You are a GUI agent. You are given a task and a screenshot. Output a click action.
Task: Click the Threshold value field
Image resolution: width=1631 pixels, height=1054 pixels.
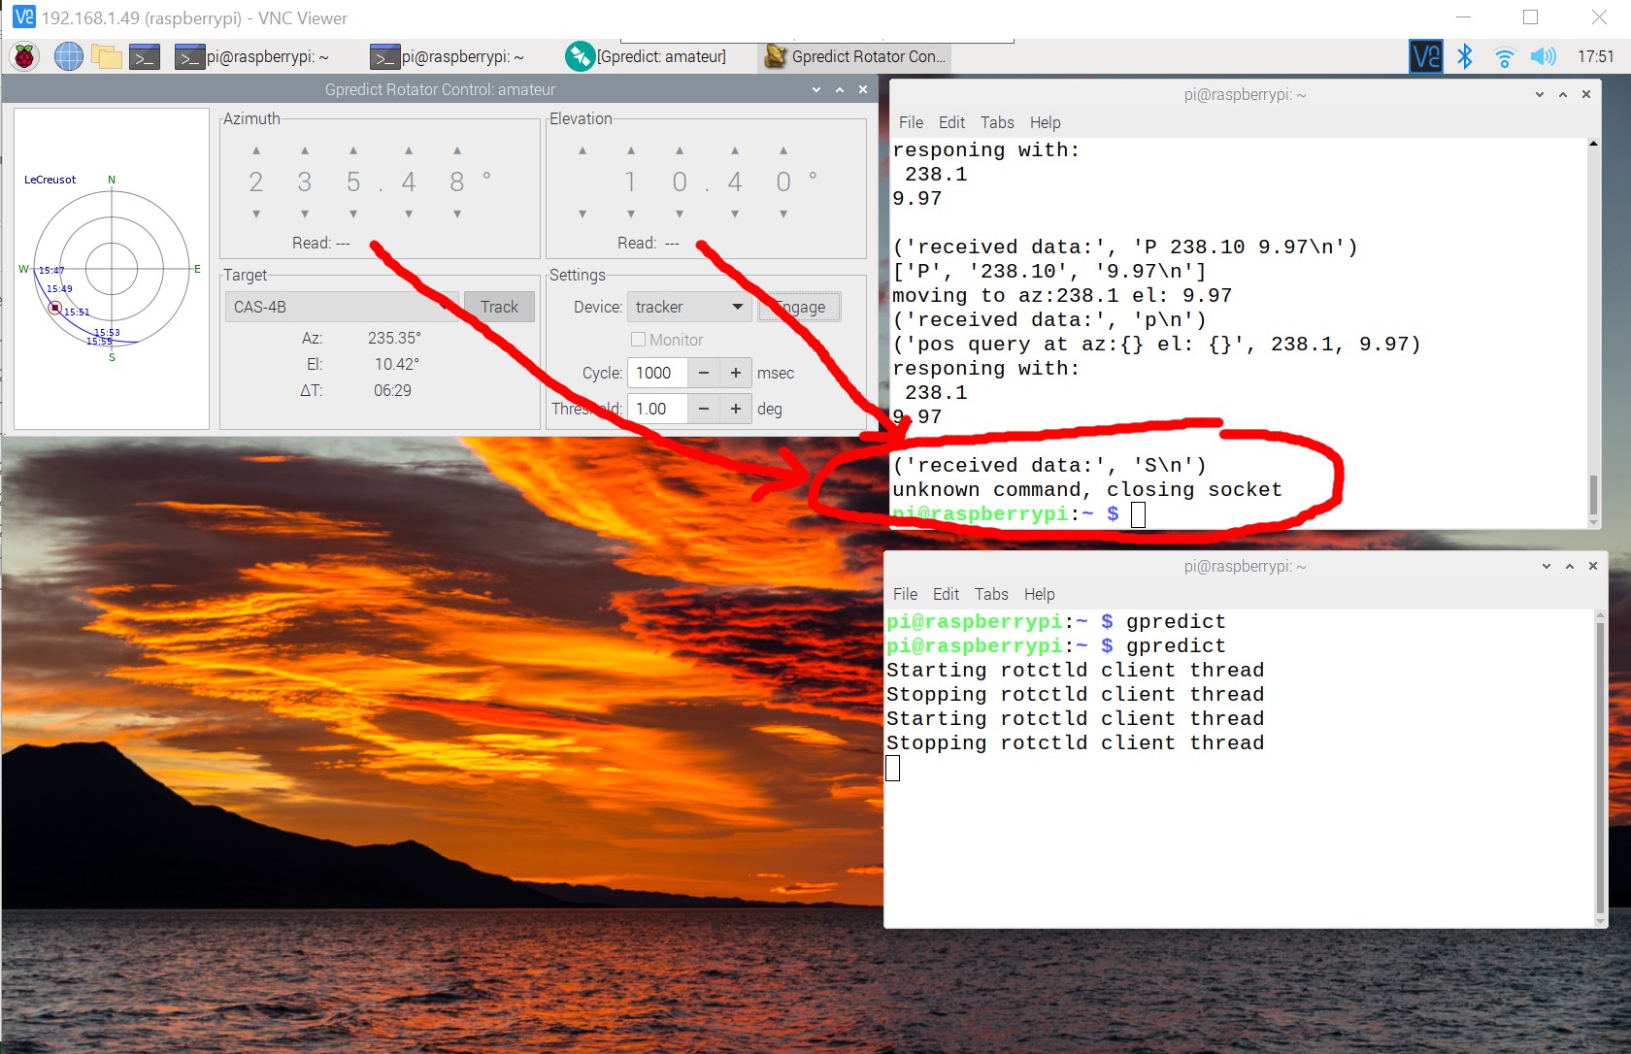657,409
